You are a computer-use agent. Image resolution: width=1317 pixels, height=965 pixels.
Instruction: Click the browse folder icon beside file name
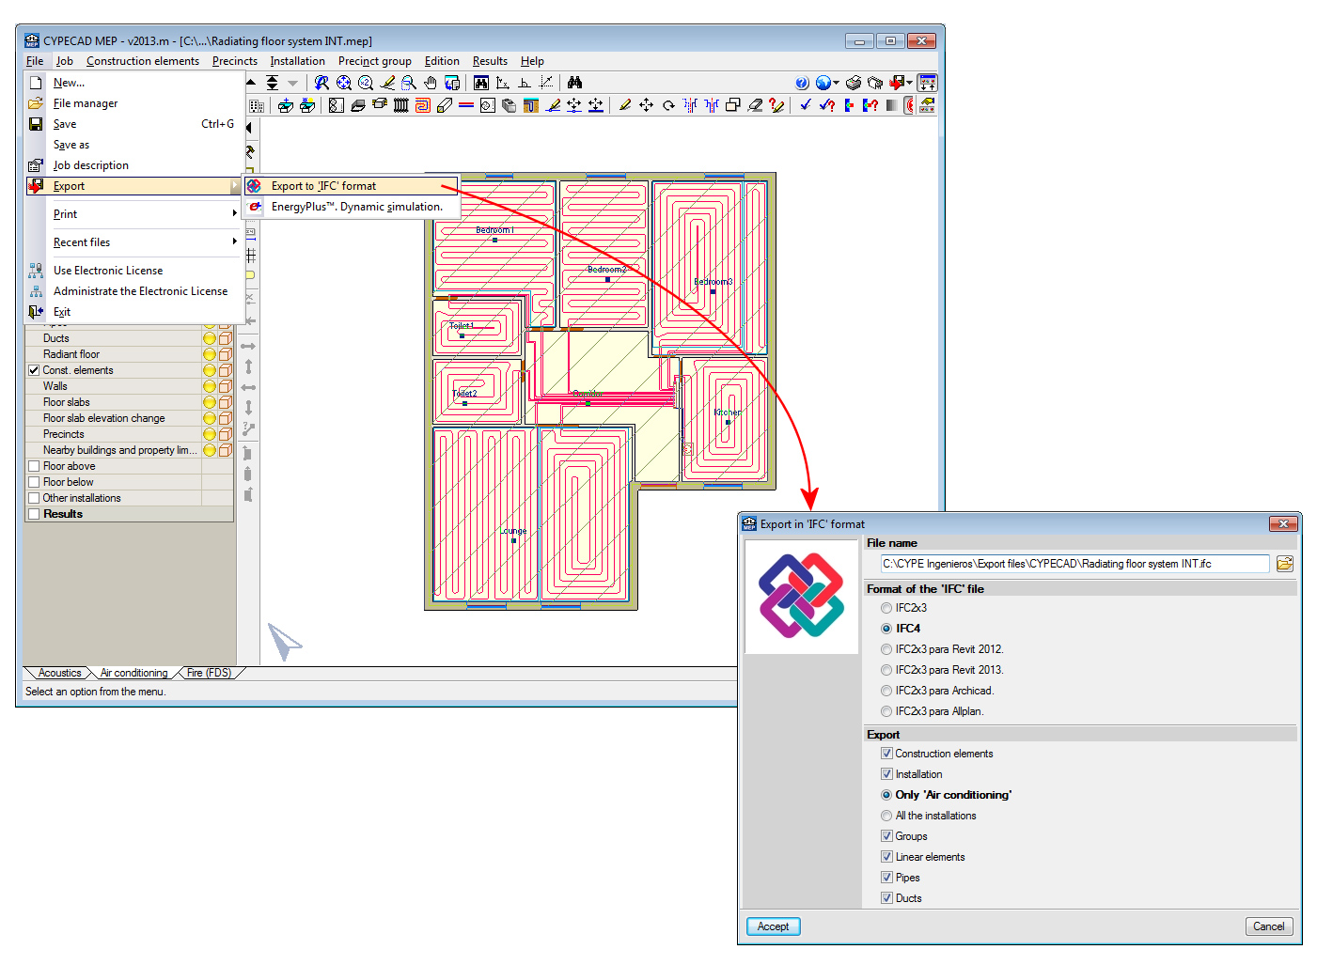click(x=1285, y=564)
